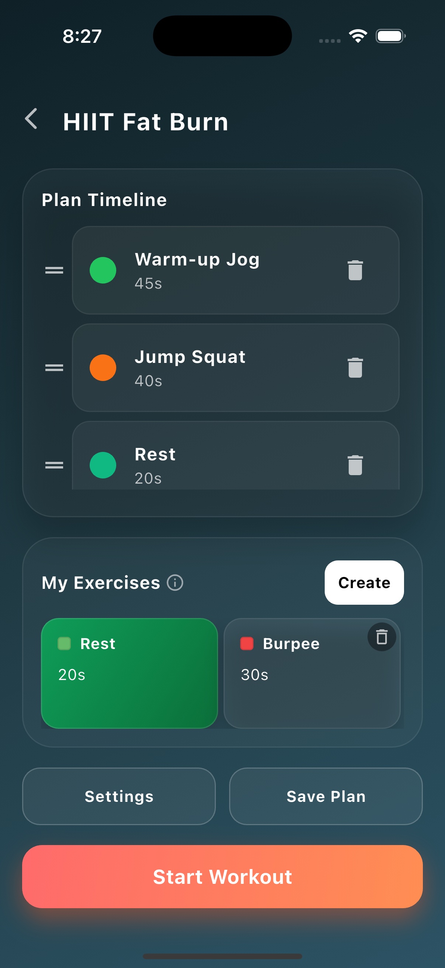This screenshot has height=968, width=445.
Task: Delete the Jump Squat exercise
Action: point(355,367)
